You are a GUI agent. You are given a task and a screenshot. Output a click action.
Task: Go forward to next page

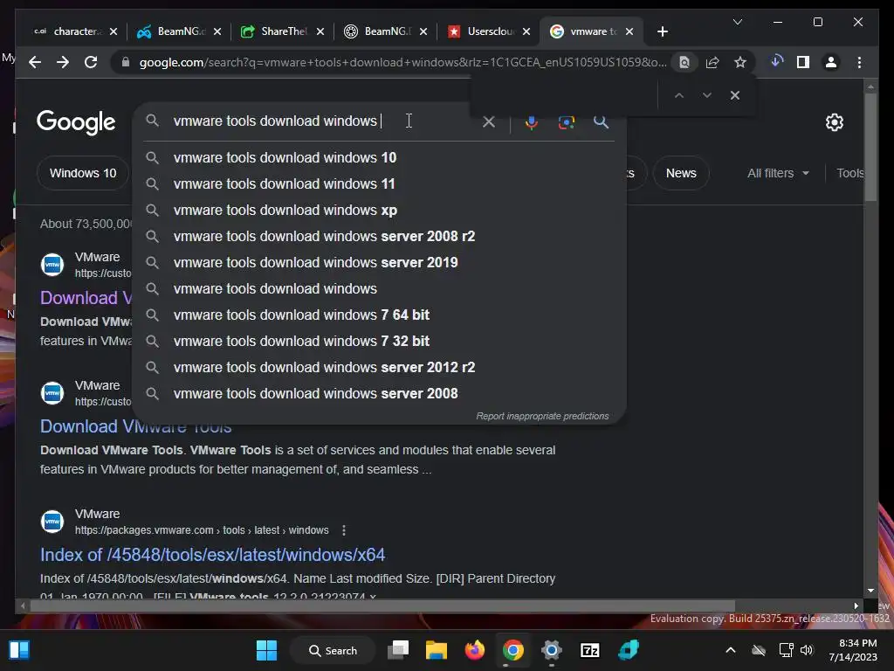point(63,62)
